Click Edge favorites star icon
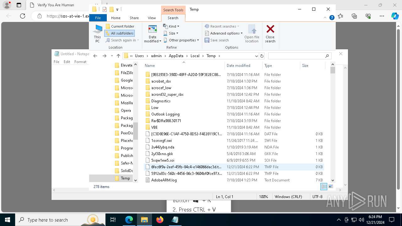Image resolution: width=402 pixels, height=226 pixels. 341,16
